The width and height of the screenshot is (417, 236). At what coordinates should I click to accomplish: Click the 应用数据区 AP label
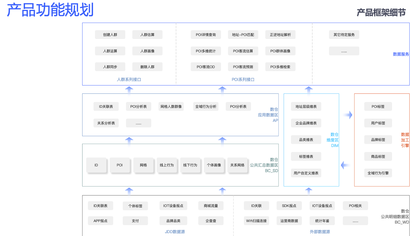268,118
